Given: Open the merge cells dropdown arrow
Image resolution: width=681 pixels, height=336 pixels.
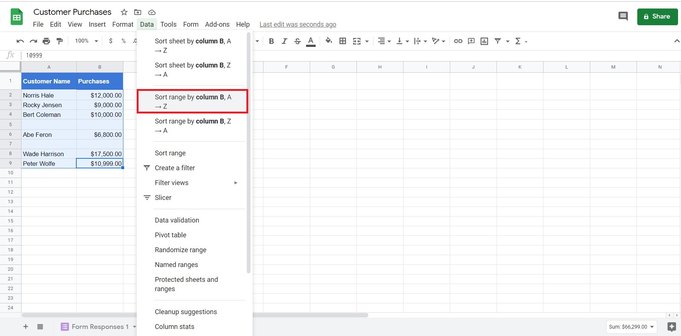Looking at the screenshot, I should point(367,41).
